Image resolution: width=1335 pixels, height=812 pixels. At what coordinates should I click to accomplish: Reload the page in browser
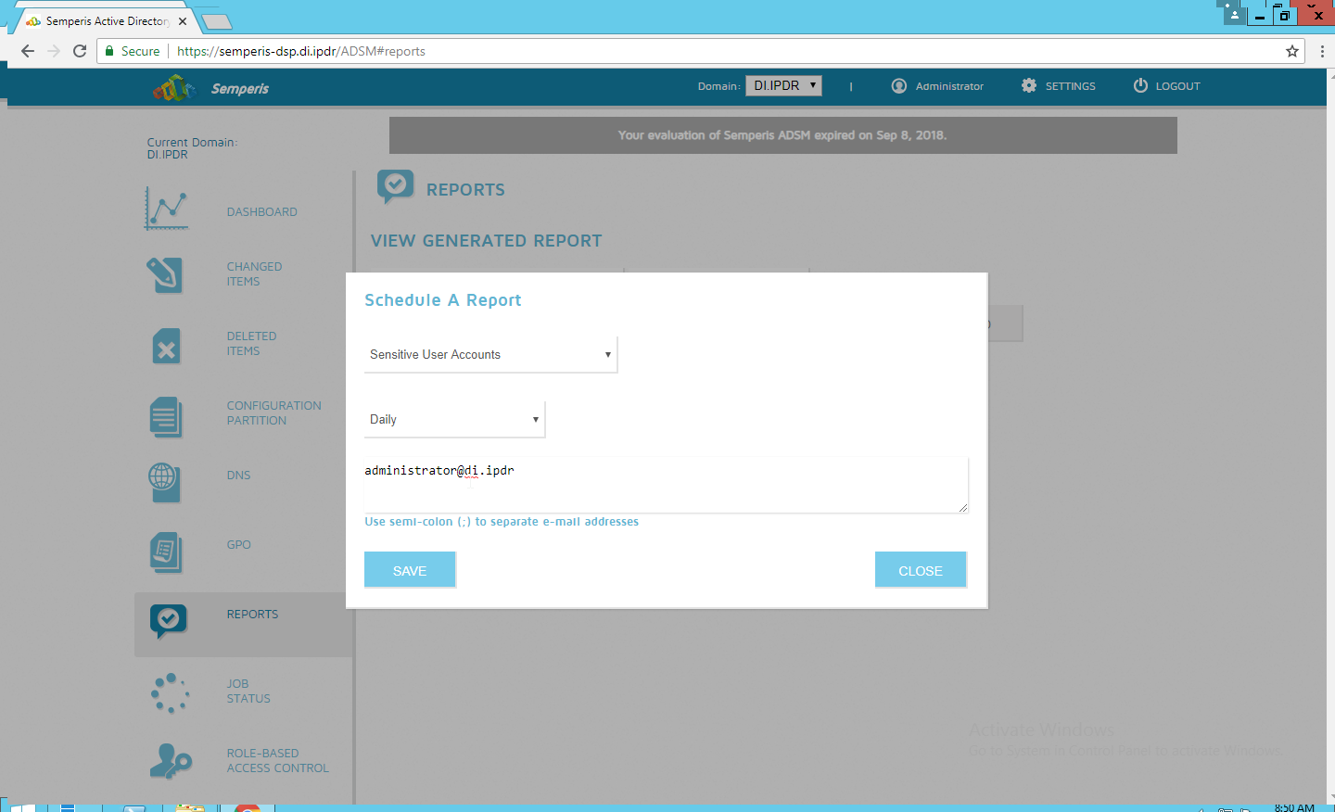pyautogui.click(x=80, y=51)
